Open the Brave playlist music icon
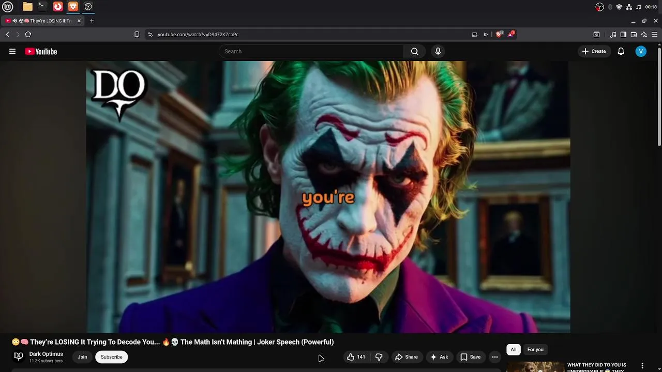 613,35
